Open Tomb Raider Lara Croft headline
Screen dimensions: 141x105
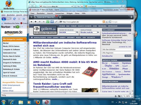[53, 85]
